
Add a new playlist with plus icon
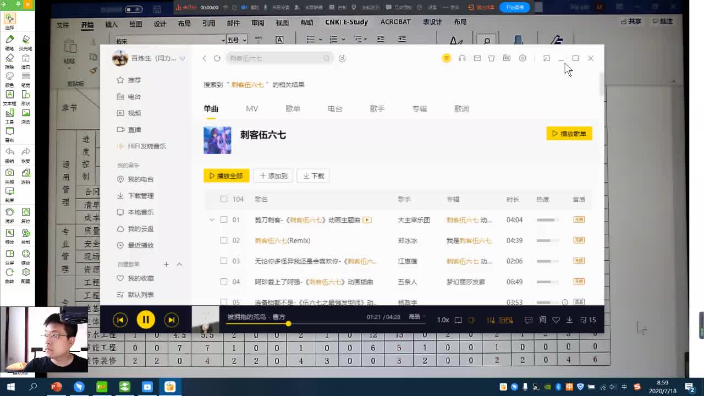click(x=166, y=265)
